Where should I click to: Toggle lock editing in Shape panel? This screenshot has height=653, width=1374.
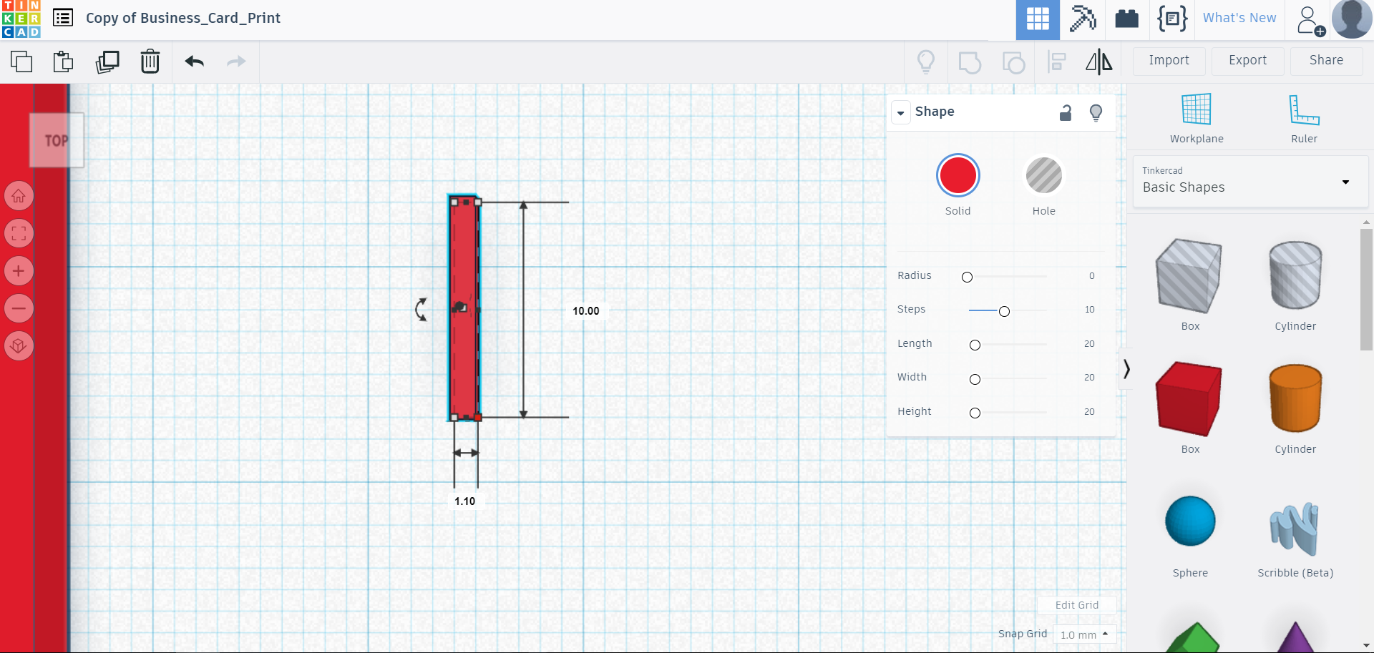(x=1066, y=112)
